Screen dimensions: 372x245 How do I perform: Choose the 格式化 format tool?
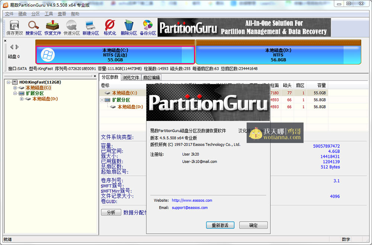point(110,28)
